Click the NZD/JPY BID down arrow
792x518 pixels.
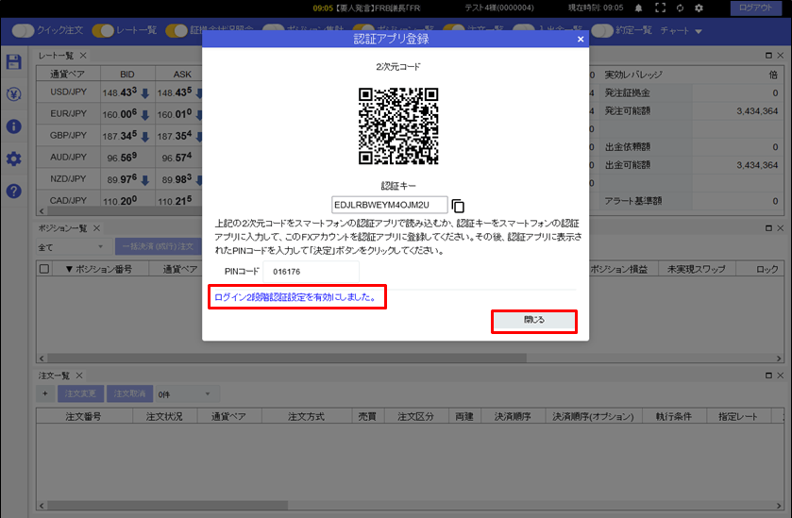pyautogui.click(x=145, y=179)
